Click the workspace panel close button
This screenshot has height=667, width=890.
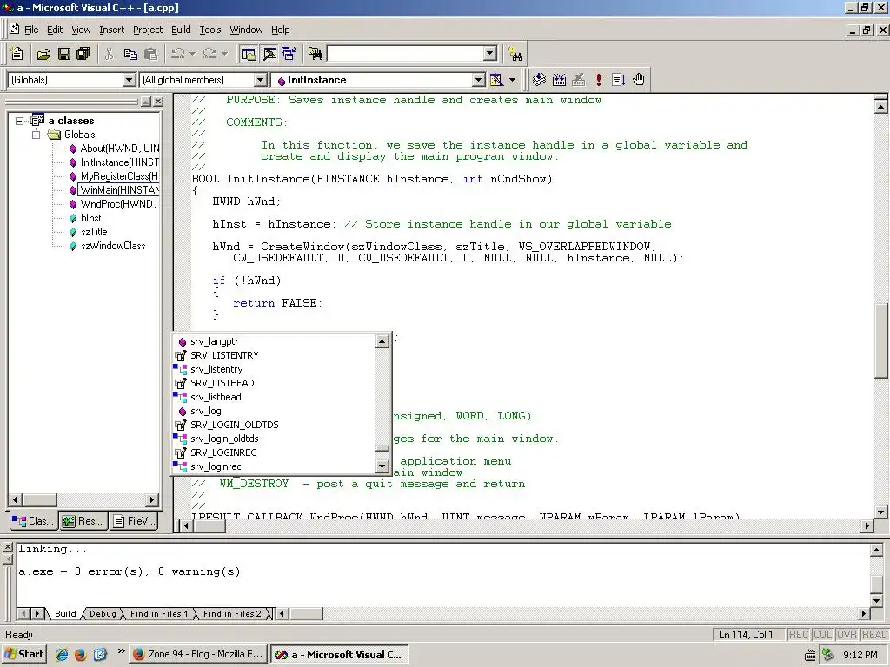(x=158, y=102)
